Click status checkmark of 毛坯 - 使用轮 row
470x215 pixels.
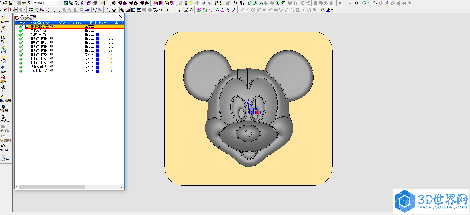click(21, 35)
